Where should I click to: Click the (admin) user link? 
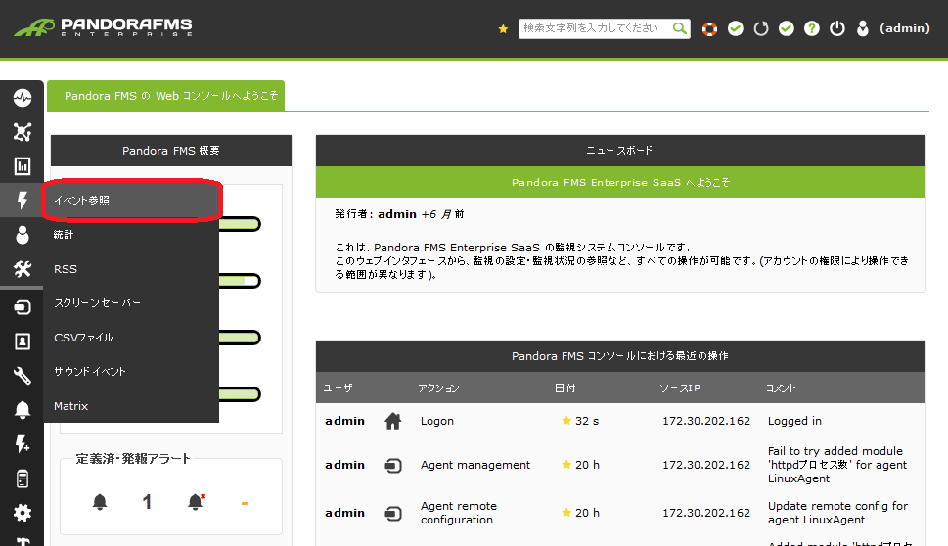pos(905,28)
